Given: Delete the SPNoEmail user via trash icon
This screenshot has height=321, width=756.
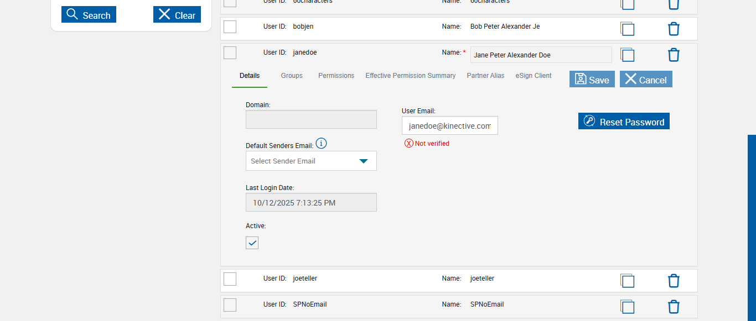Looking at the screenshot, I should [x=674, y=307].
